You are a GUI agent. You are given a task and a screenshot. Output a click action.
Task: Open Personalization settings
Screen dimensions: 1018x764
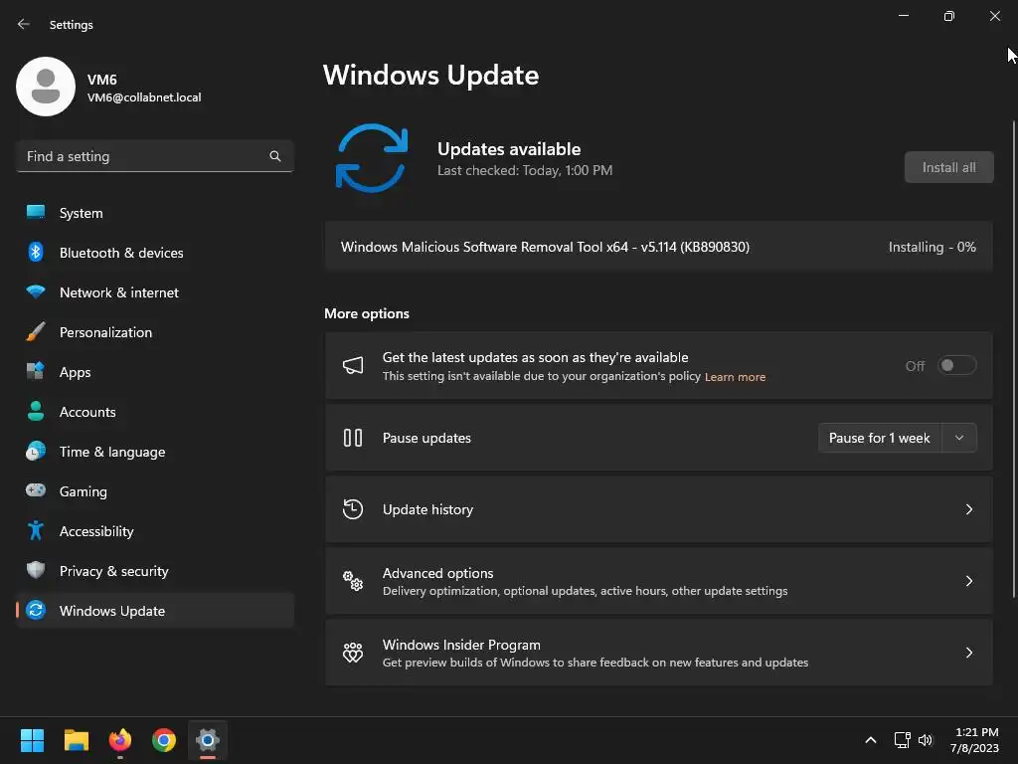click(x=155, y=332)
